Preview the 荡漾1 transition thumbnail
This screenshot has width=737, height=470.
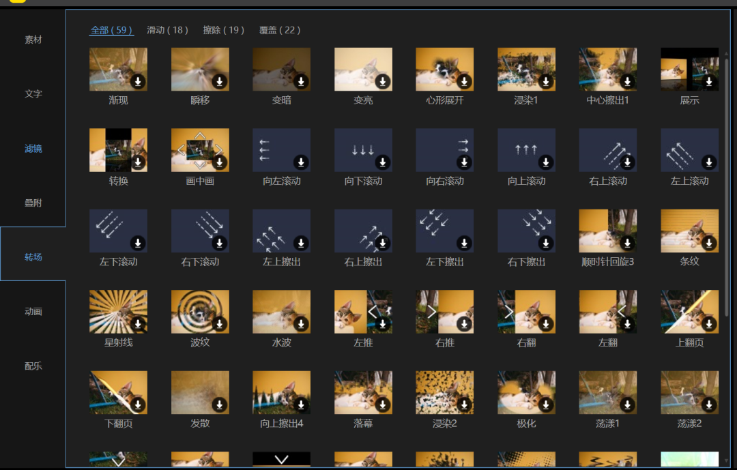[x=608, y=392]
